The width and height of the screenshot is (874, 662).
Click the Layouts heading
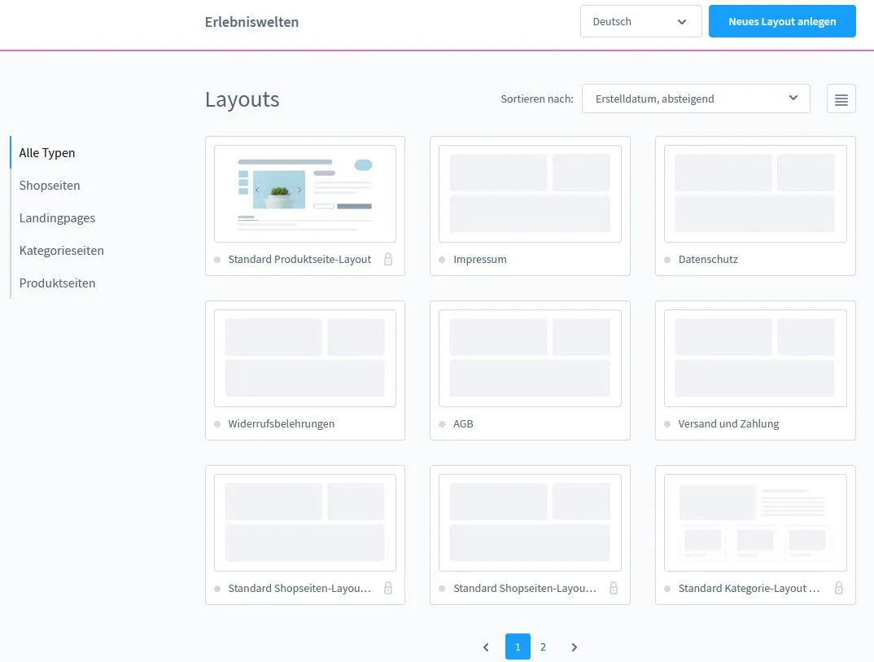pyautogui.click(x=242, y=99)
